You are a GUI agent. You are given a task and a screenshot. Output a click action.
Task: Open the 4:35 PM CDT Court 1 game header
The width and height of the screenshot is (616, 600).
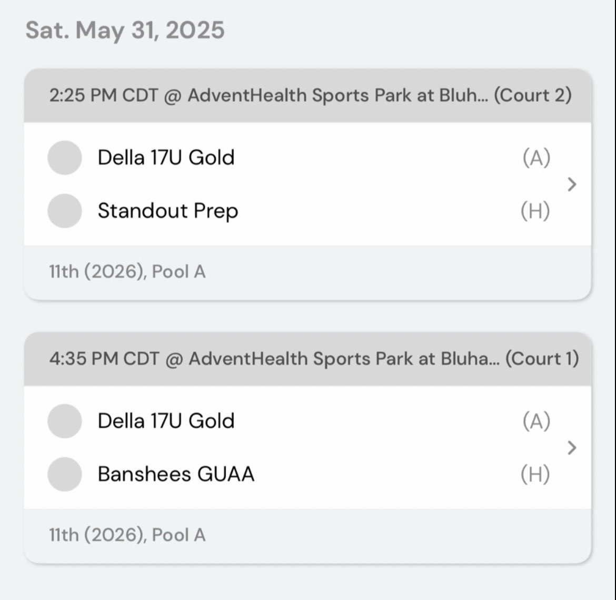tap(307, 359)
